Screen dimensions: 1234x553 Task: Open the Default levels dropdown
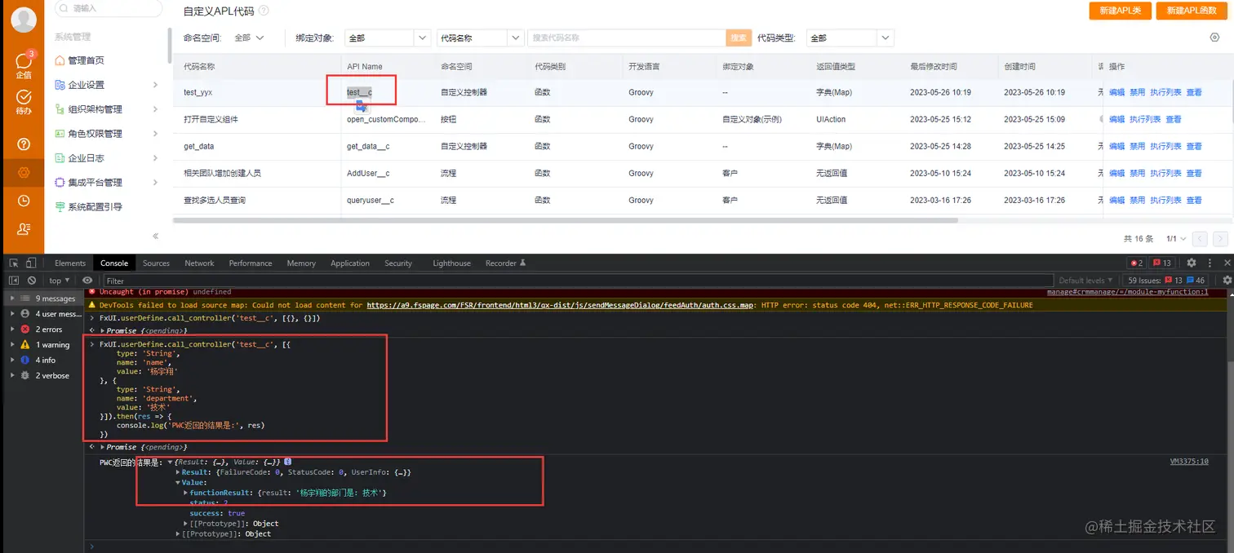point(1086,280)
